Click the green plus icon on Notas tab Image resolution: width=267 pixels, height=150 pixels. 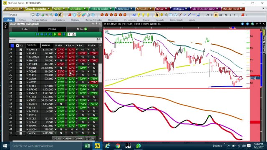86,29
